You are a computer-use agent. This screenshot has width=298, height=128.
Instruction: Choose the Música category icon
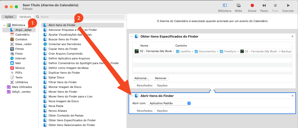coord(12,68)
